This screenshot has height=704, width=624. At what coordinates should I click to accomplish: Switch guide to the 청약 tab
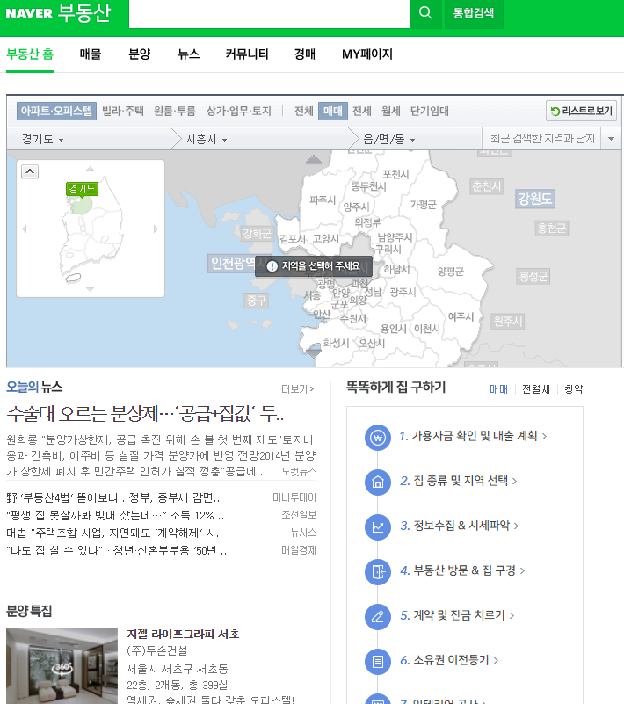pos(574,389)
